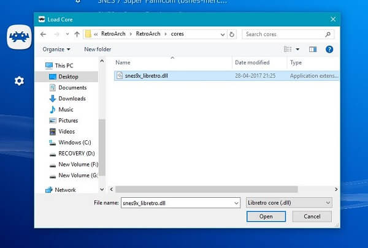Click the search magnifier icon
368x248 pixels.
click(x=328, y=34)
